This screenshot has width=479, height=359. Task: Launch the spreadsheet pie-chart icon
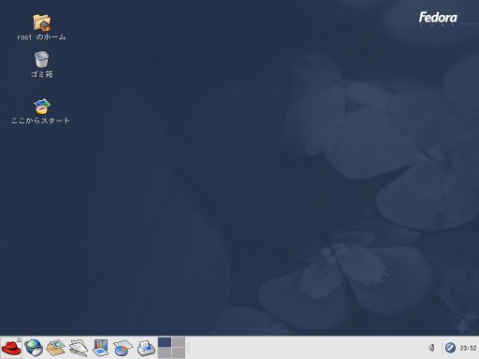123,348
